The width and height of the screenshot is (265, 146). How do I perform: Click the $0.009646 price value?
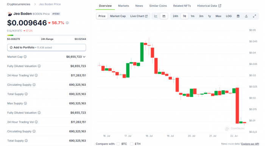(x=27, y=23)
